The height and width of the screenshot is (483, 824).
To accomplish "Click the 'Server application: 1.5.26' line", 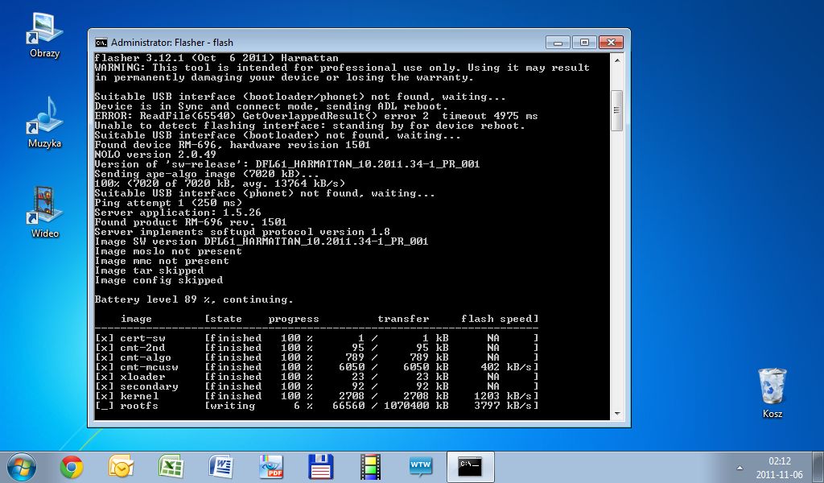I will [178, 213].
